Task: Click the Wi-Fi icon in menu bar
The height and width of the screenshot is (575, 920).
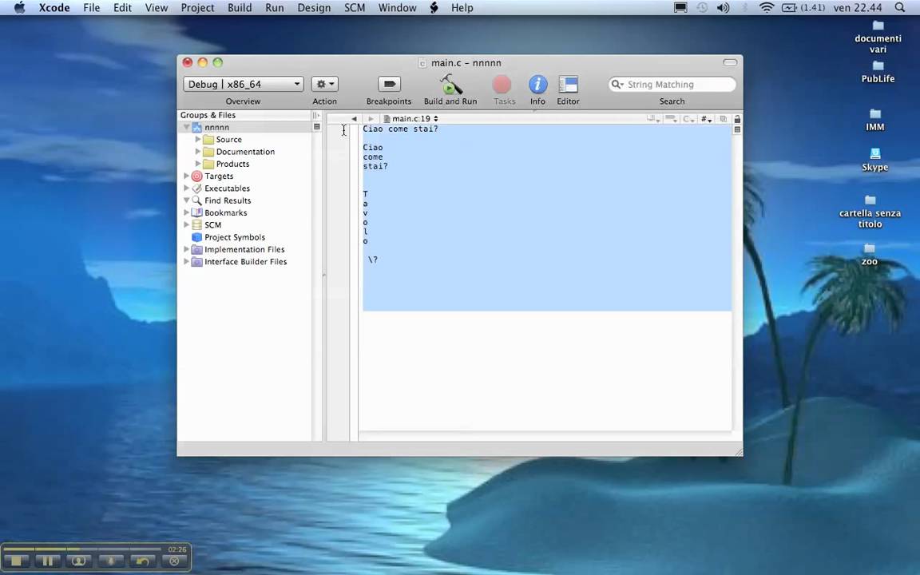Action: coord(767,8)
